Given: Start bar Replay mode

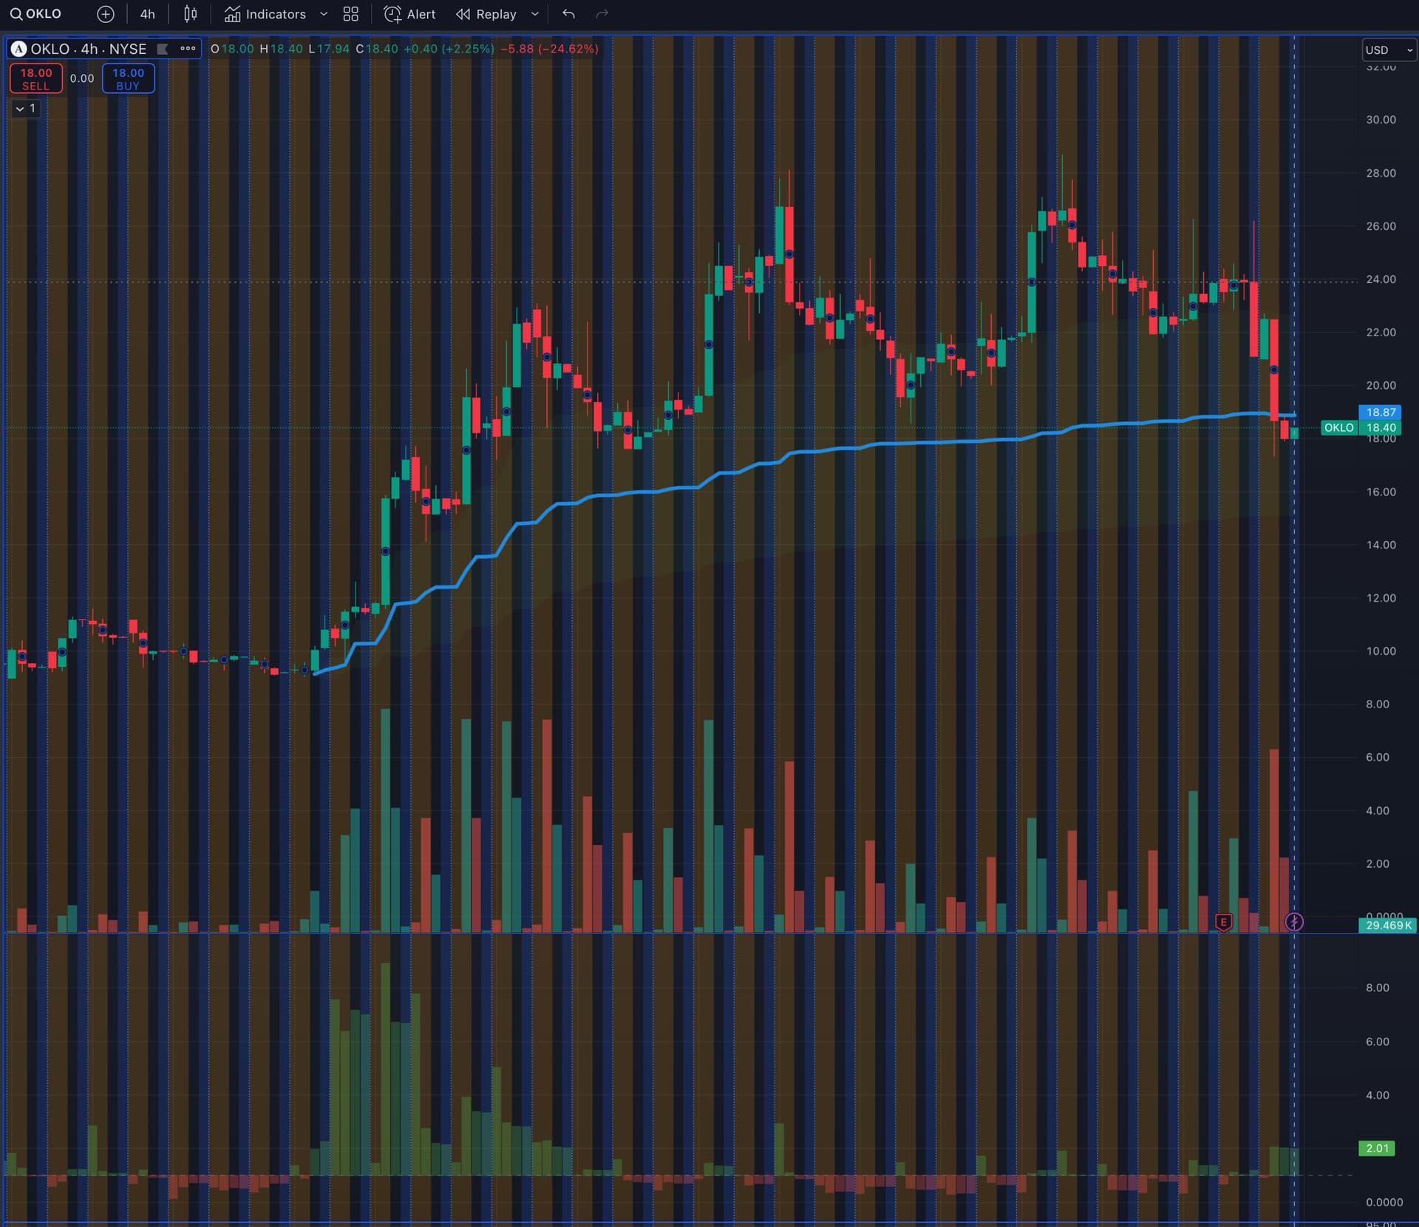Looking at the screenshot, I should [486, 14].
